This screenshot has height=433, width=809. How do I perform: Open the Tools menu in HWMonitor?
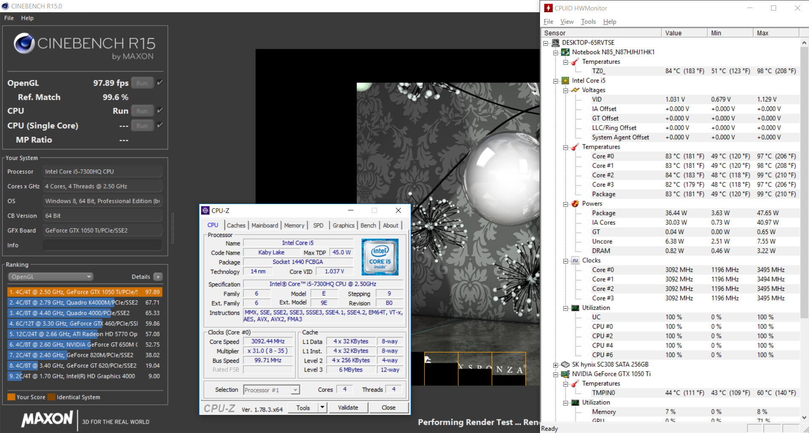pyautogui.click(x=588, y=21)
